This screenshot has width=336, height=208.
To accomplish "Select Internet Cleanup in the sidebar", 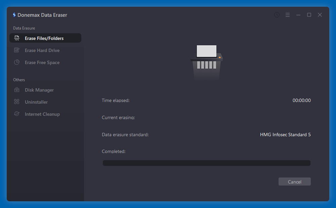I will (x=42, y=114).
